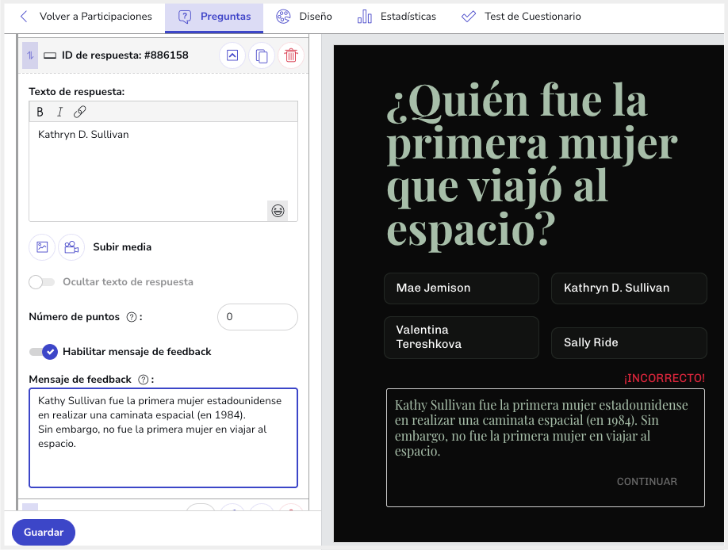Apply italic formatting to the answer text

(59, 112)
